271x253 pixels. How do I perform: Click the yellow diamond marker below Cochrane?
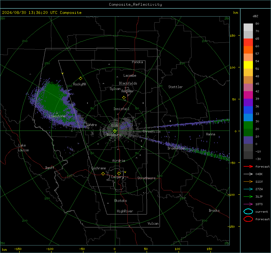click(103, 174)
